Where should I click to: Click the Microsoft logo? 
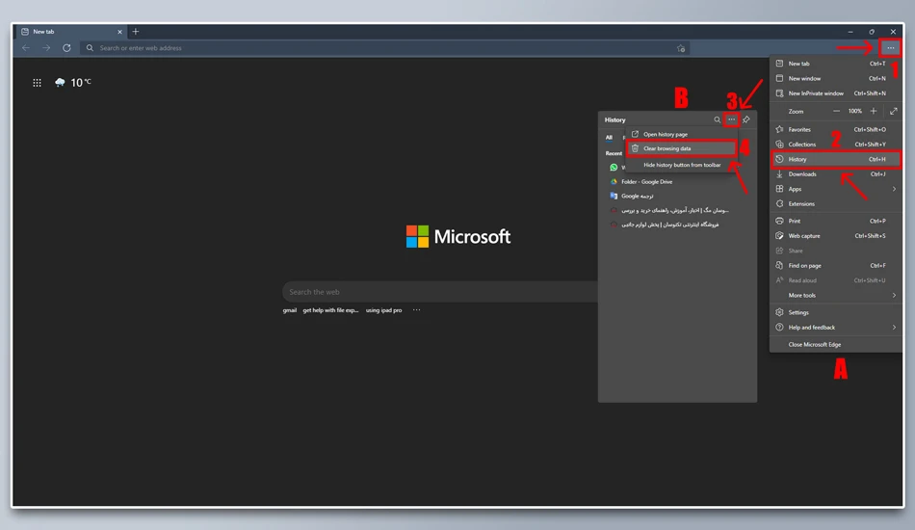[x=458, y=236]
